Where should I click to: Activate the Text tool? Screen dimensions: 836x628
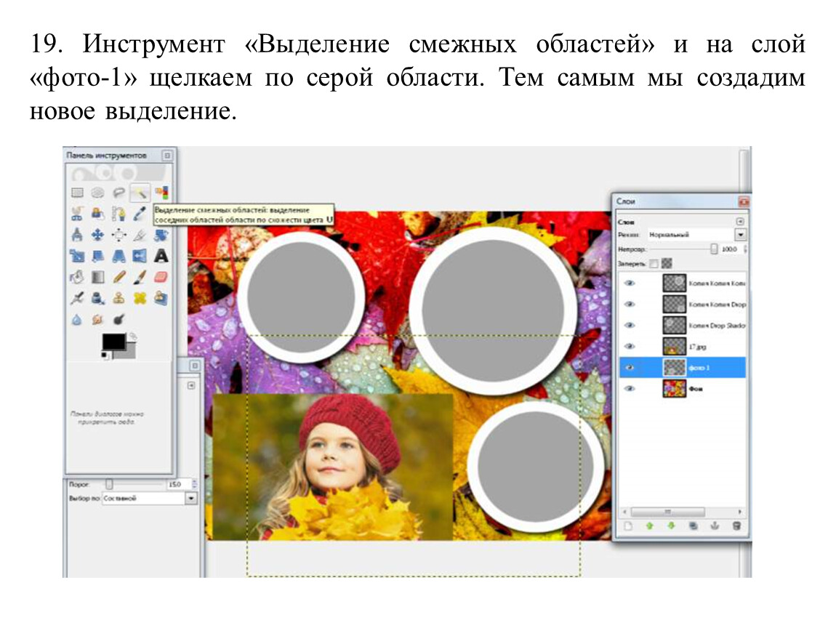[161, 256]
